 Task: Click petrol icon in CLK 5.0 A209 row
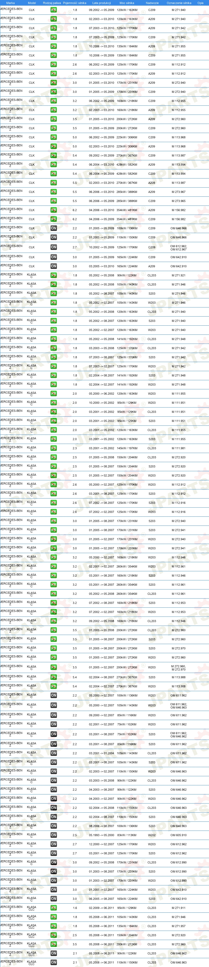[x=54, y=146]
